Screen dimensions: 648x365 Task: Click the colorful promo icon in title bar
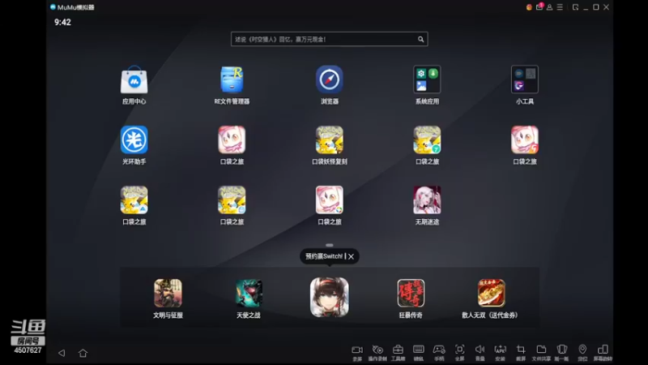click(529, 7)
